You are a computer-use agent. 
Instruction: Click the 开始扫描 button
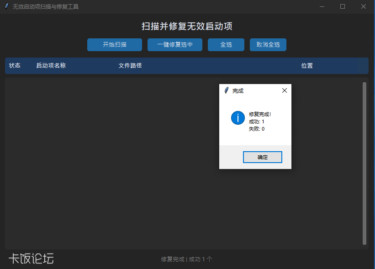[115, 45]
